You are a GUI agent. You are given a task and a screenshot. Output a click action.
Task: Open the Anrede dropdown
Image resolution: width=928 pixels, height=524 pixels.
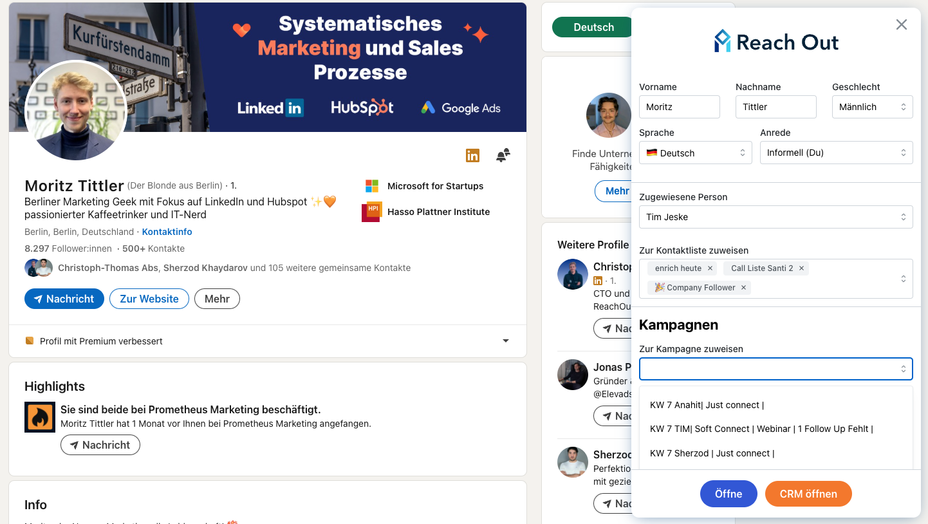(x=836, y=153)
